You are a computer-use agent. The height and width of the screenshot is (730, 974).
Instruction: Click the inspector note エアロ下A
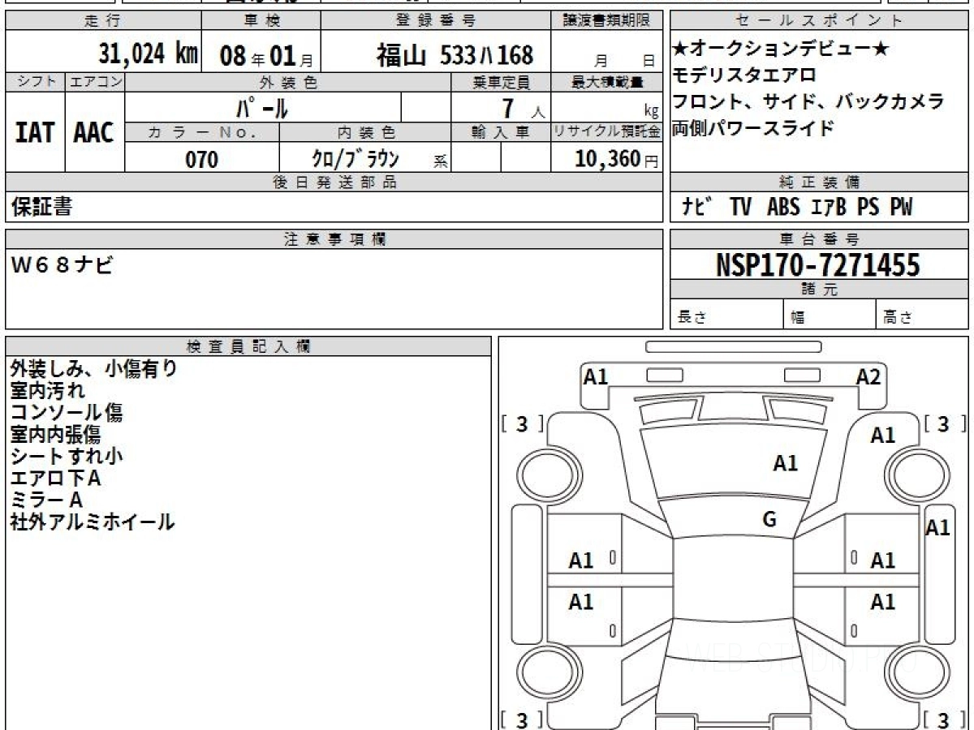[55, 479]
